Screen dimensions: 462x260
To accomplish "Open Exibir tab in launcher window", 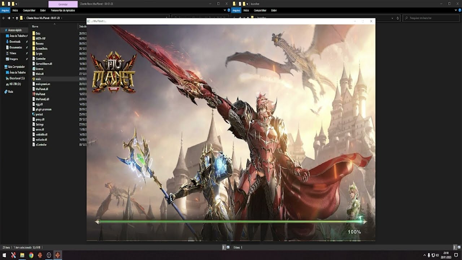I will pos(274,10).
